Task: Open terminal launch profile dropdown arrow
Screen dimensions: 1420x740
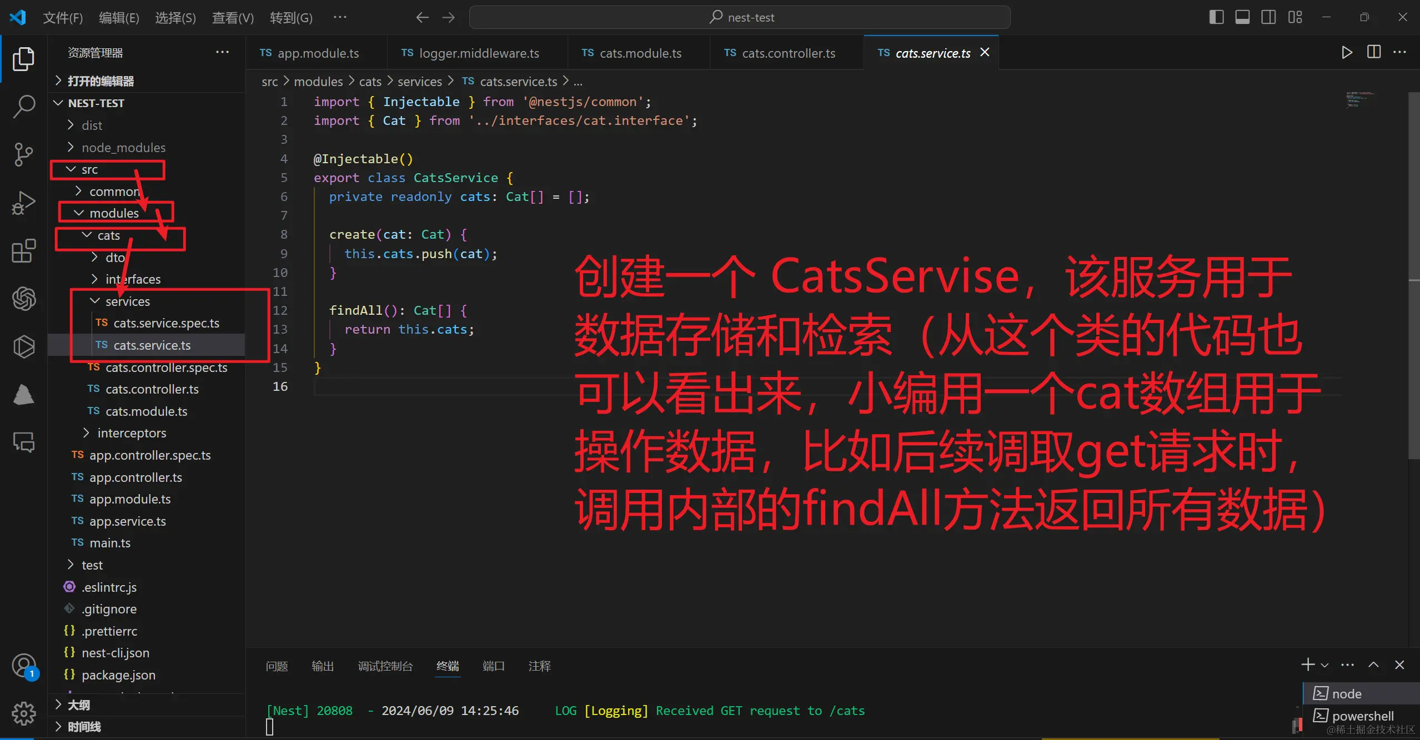Action: tap(1324, 665)
